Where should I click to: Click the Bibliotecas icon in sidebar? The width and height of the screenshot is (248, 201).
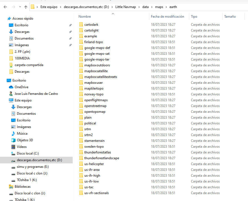click(x=11, y=187)
